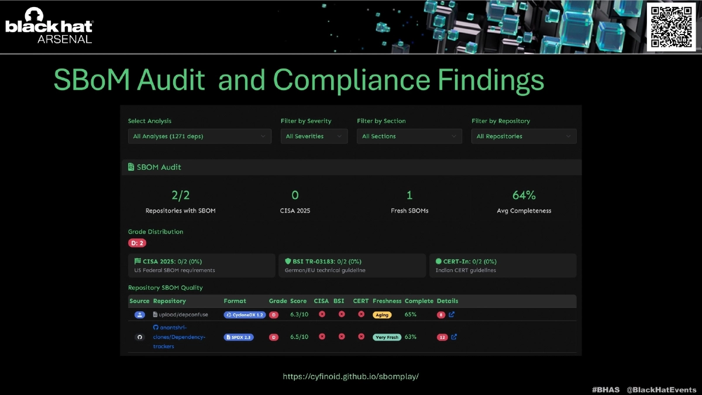702x395 pixels.
Task: Click the Very Fresh status badge
Action: (x=387, y=337)
